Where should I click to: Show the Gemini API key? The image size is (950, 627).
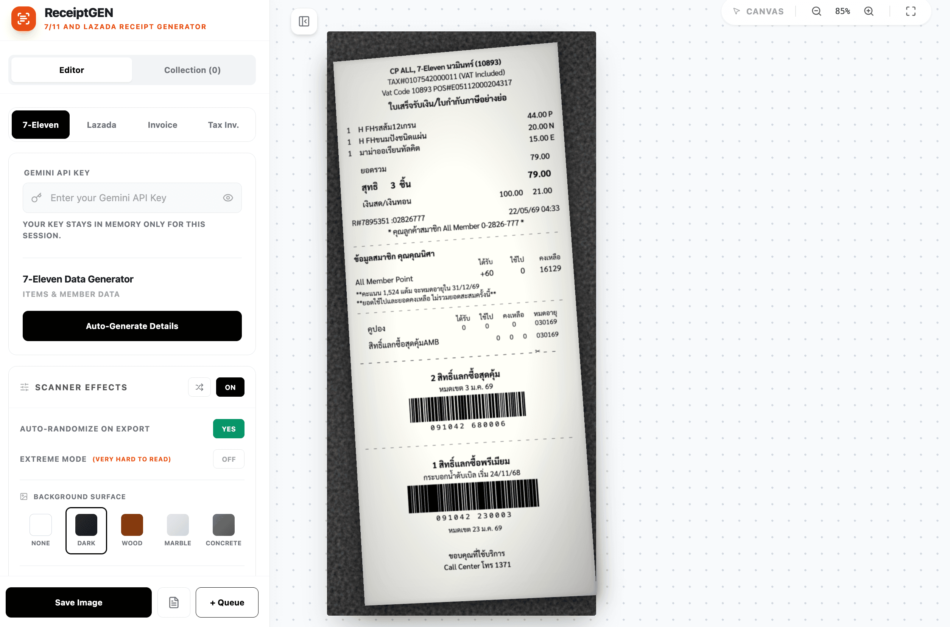click(x=228, y=198)
